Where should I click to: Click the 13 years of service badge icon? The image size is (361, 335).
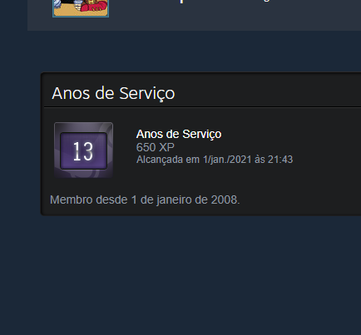(83, 150)
